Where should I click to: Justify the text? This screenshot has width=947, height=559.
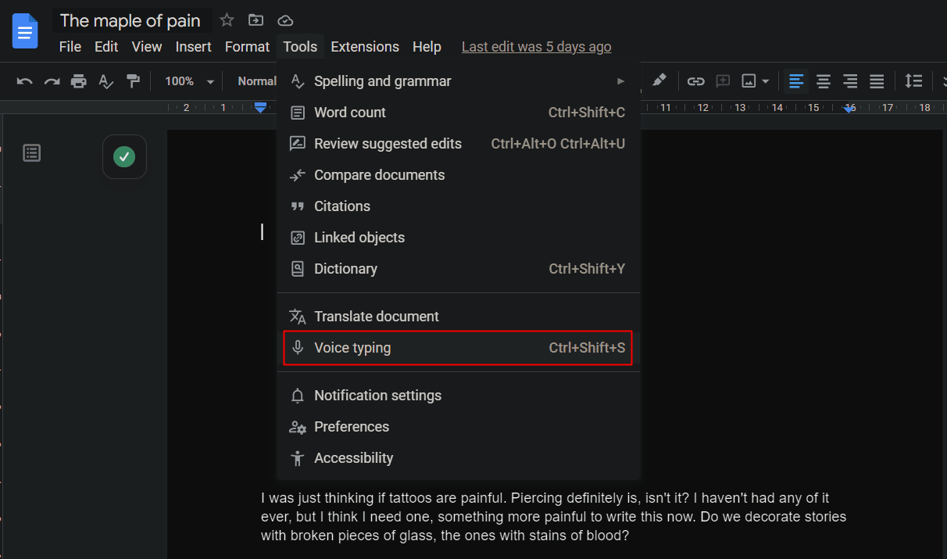tap(877, 81)
